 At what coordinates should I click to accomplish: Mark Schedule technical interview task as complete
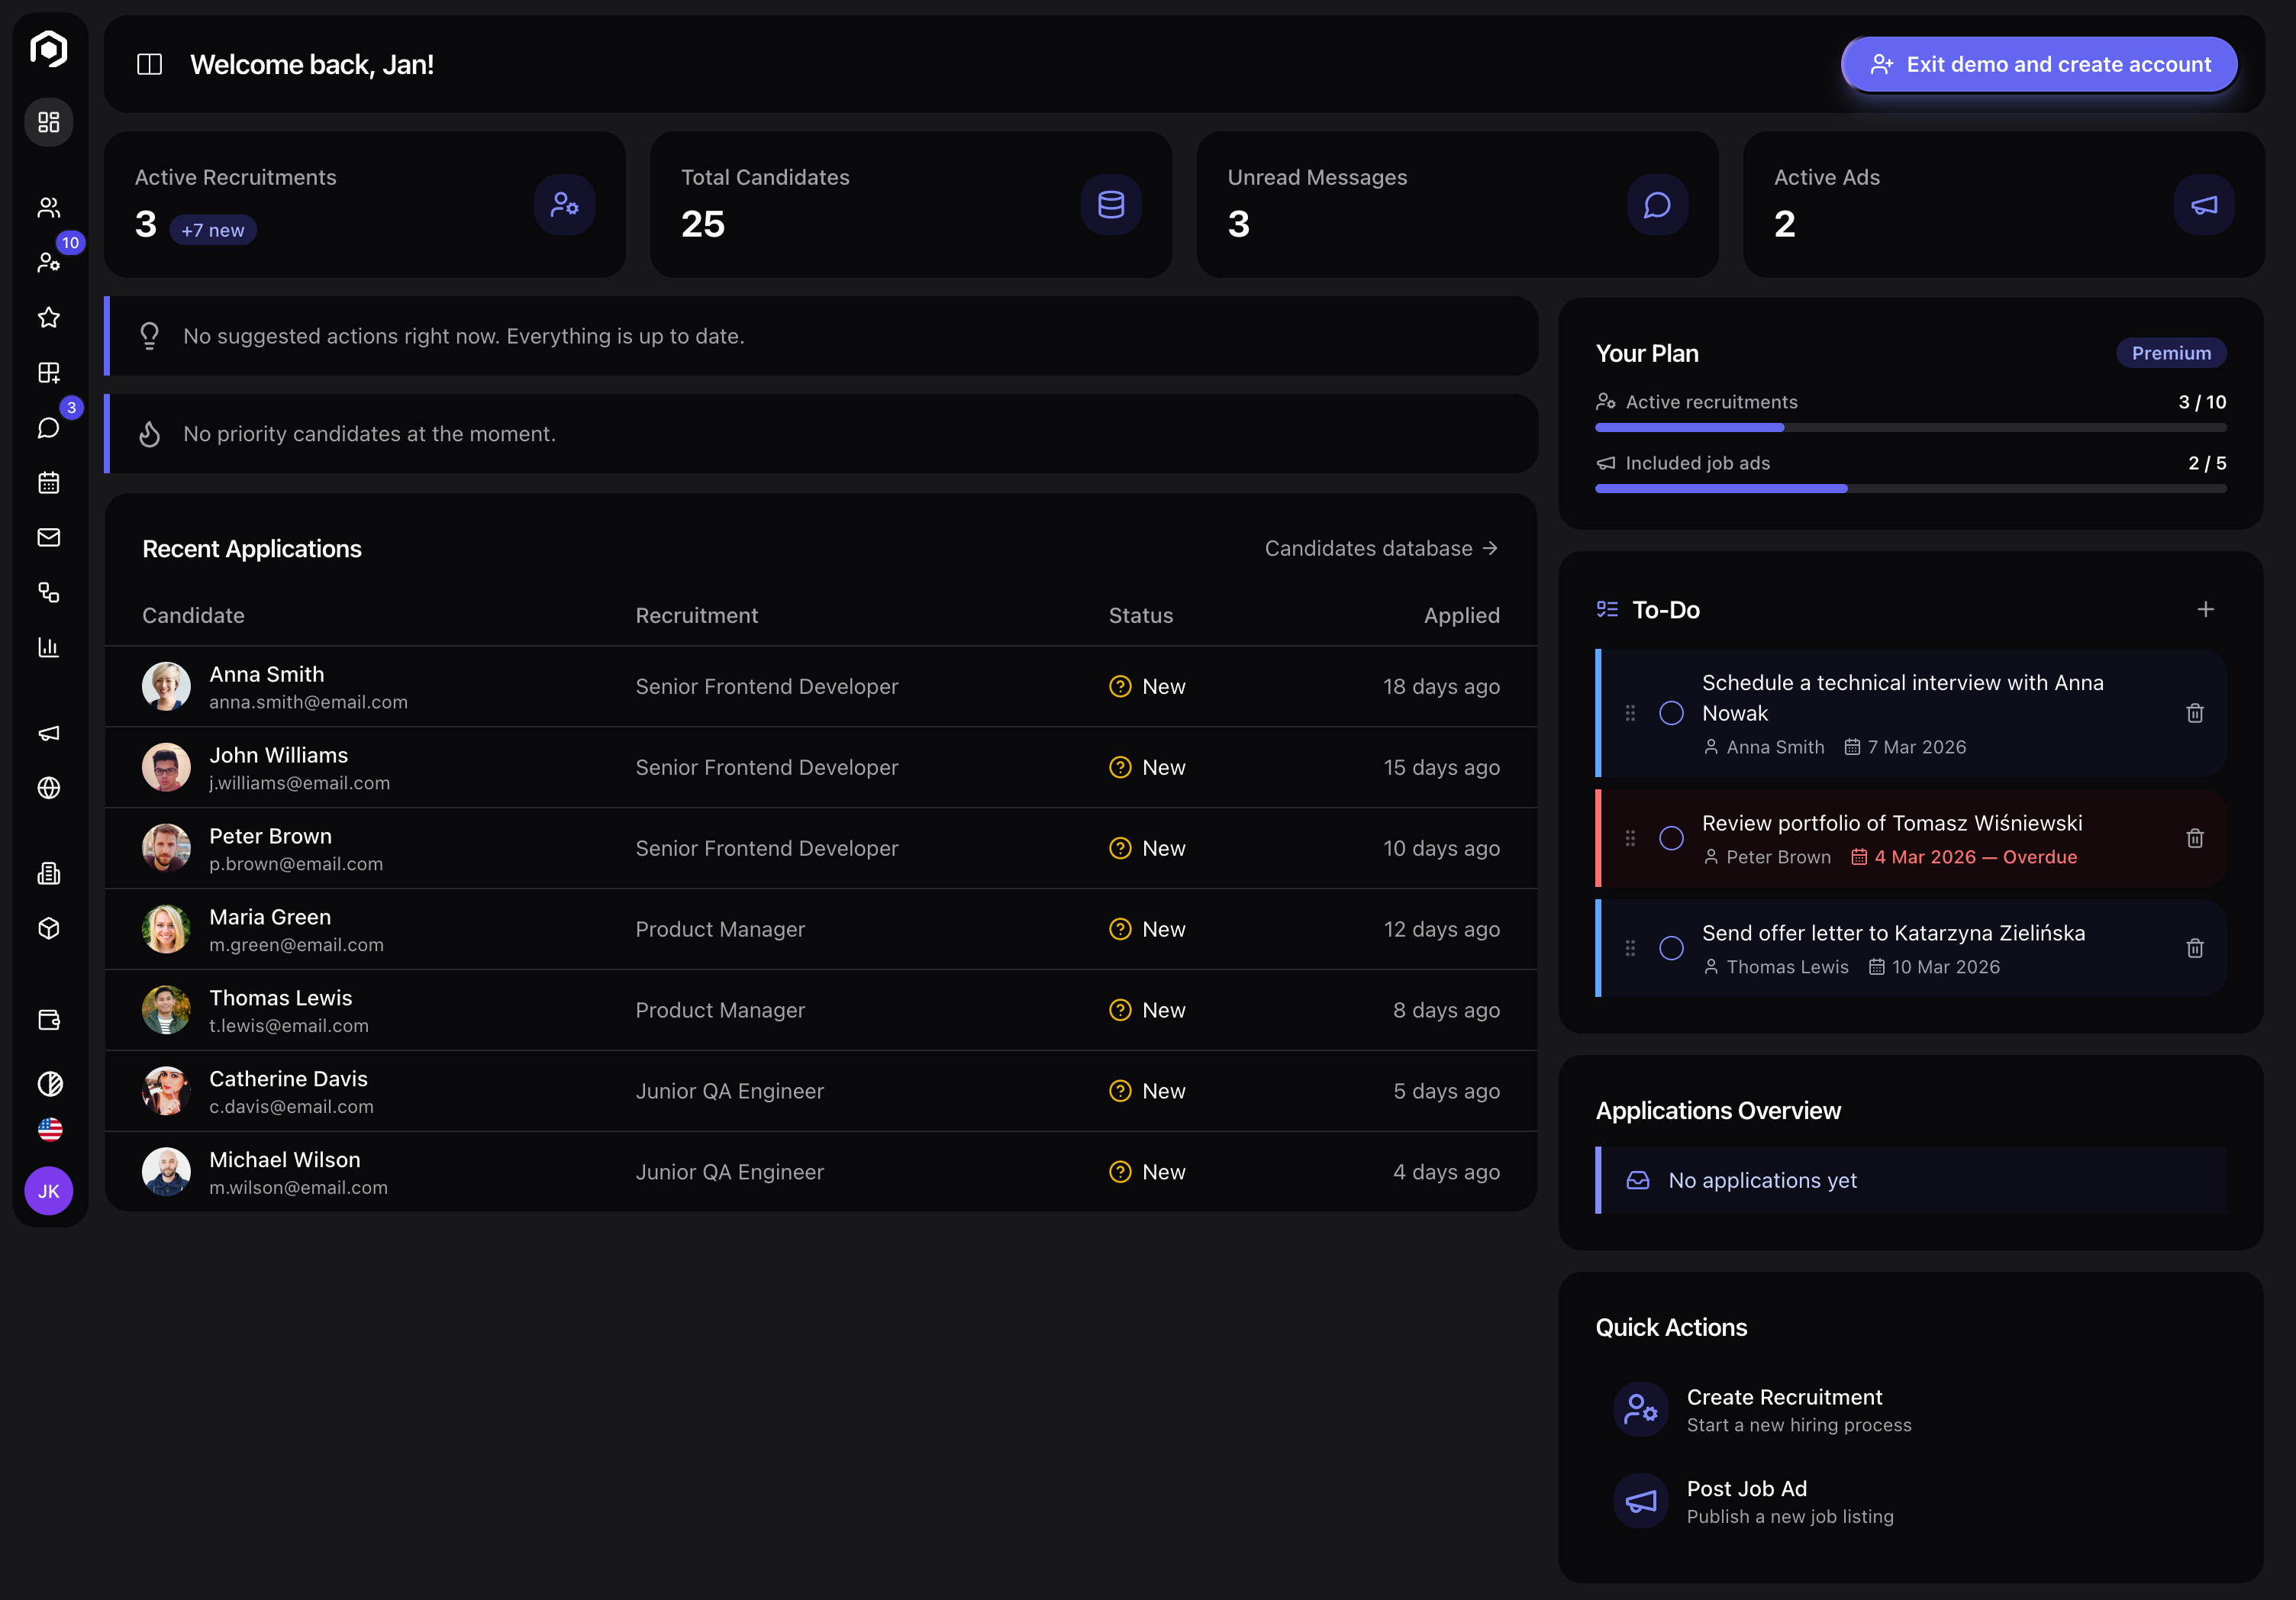pos(1671,713)
